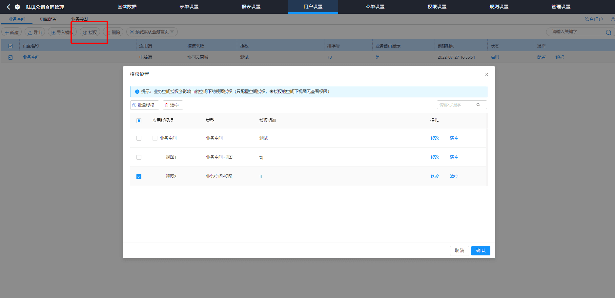
Task: Click the sort number 10 cell
Action: 330,57
